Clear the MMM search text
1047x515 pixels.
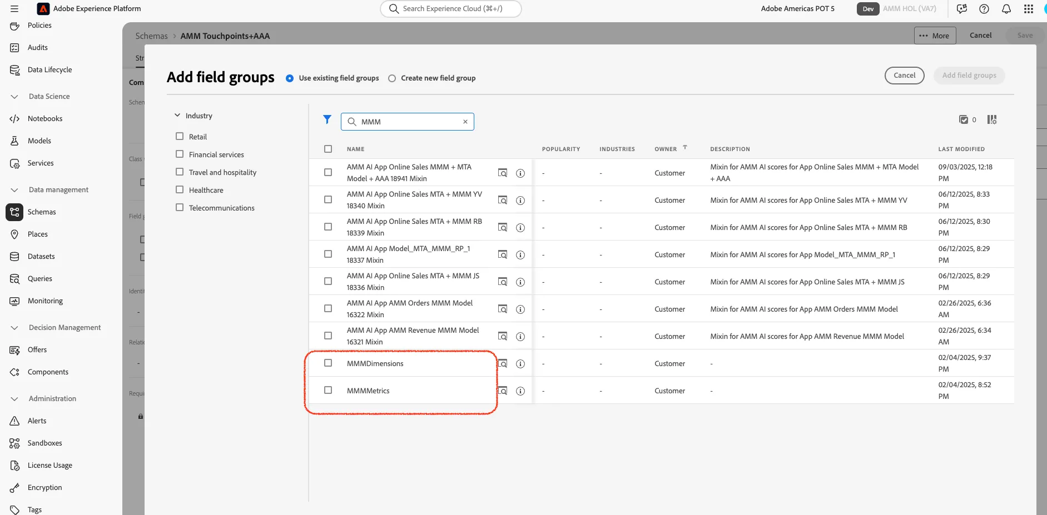coord(465,122)
